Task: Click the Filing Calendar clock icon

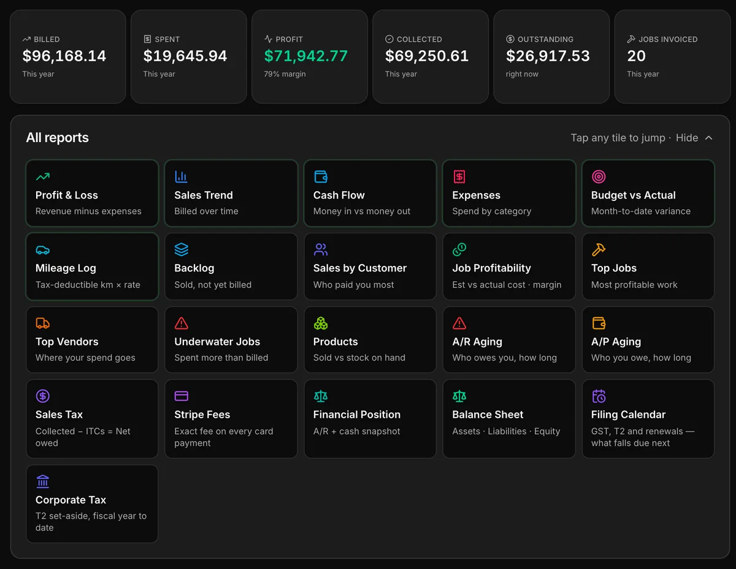Action: click(599, 396)
